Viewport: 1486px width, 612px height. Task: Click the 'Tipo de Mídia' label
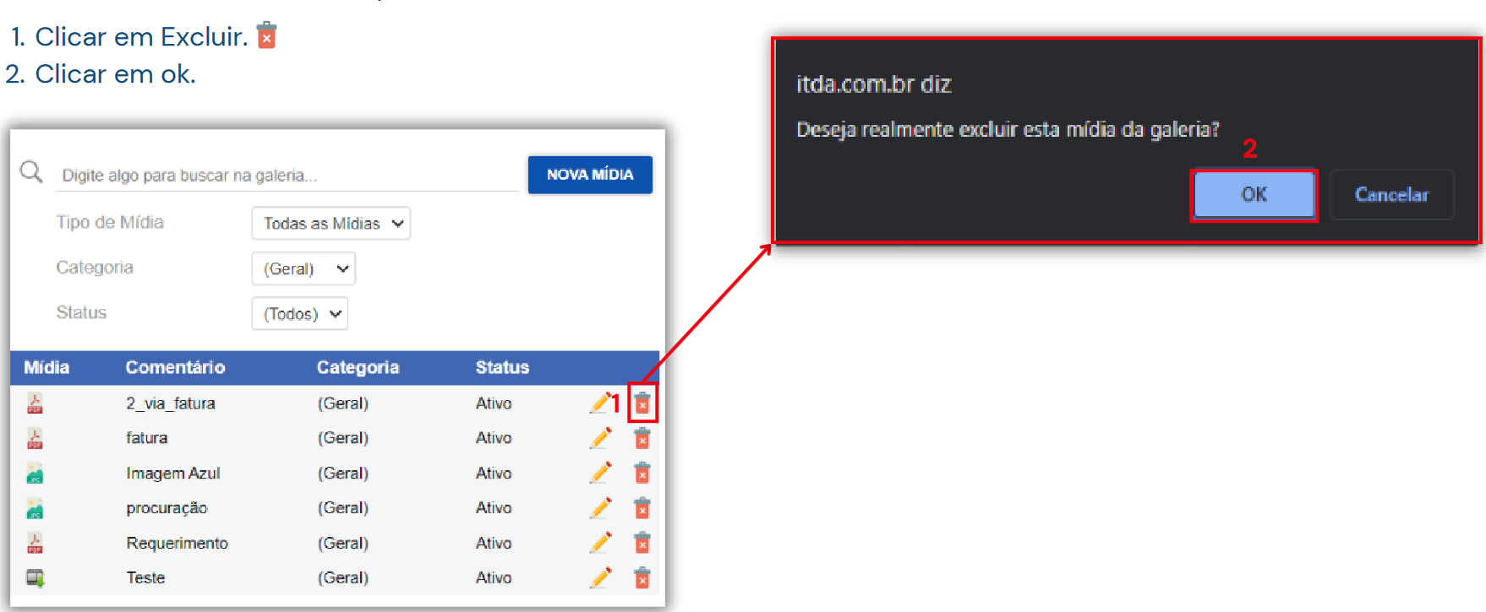pos(110,222)
